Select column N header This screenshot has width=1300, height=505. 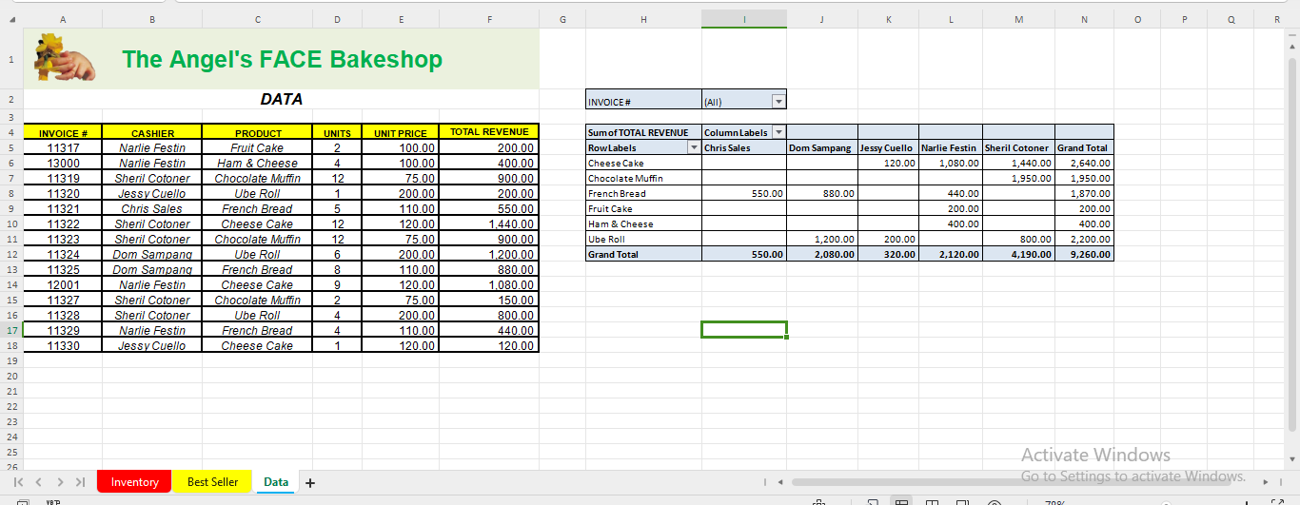(x=1084, y=18)
